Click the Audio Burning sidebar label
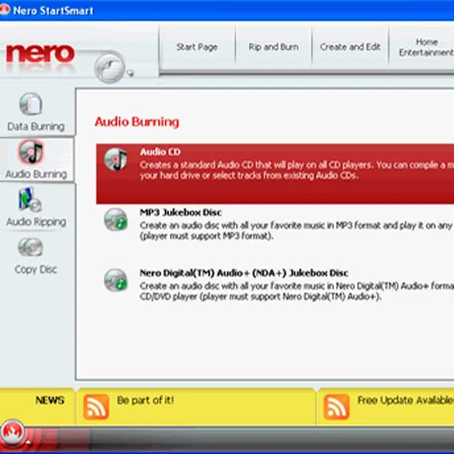Screen dimensions: 454x454 pyautogui.click(x=36, y=174)
